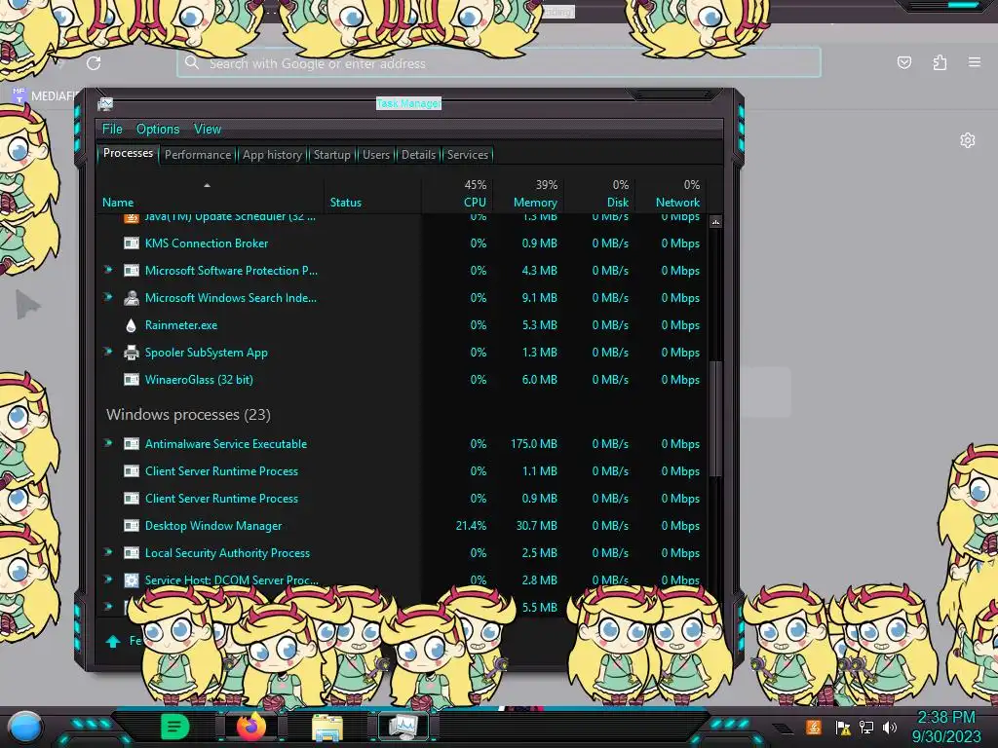
Task: Click the scroll up arrow of process list
Action: (x=715, y=222)
